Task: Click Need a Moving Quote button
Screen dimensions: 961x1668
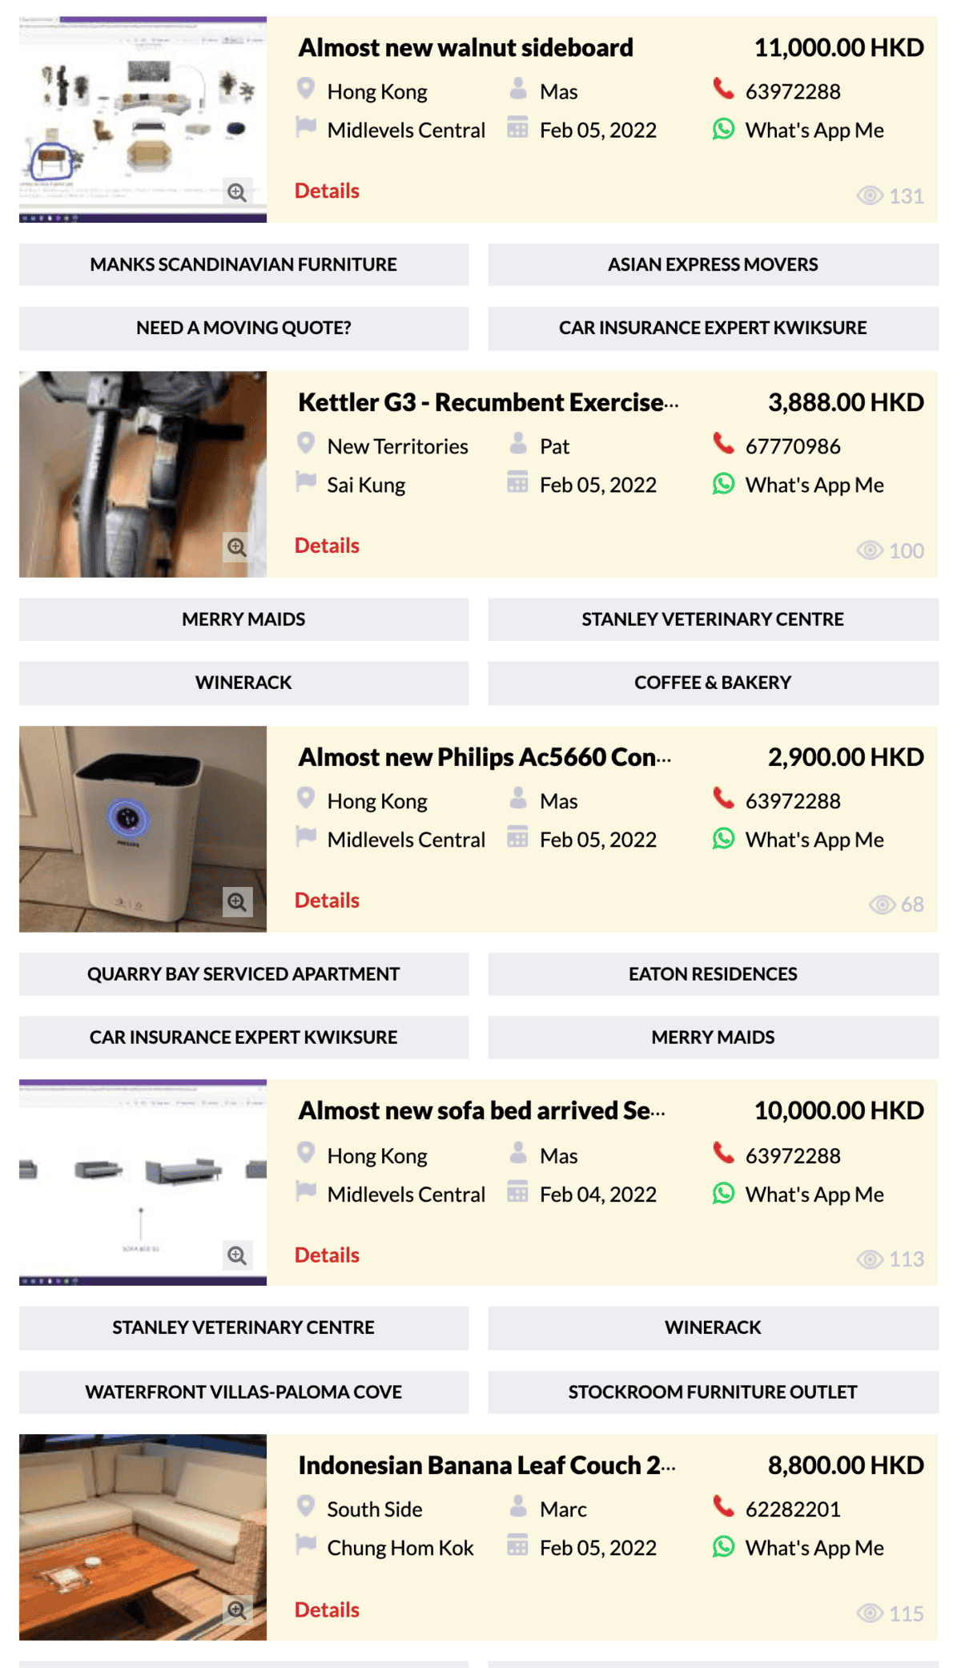Action: click(243, 328)
